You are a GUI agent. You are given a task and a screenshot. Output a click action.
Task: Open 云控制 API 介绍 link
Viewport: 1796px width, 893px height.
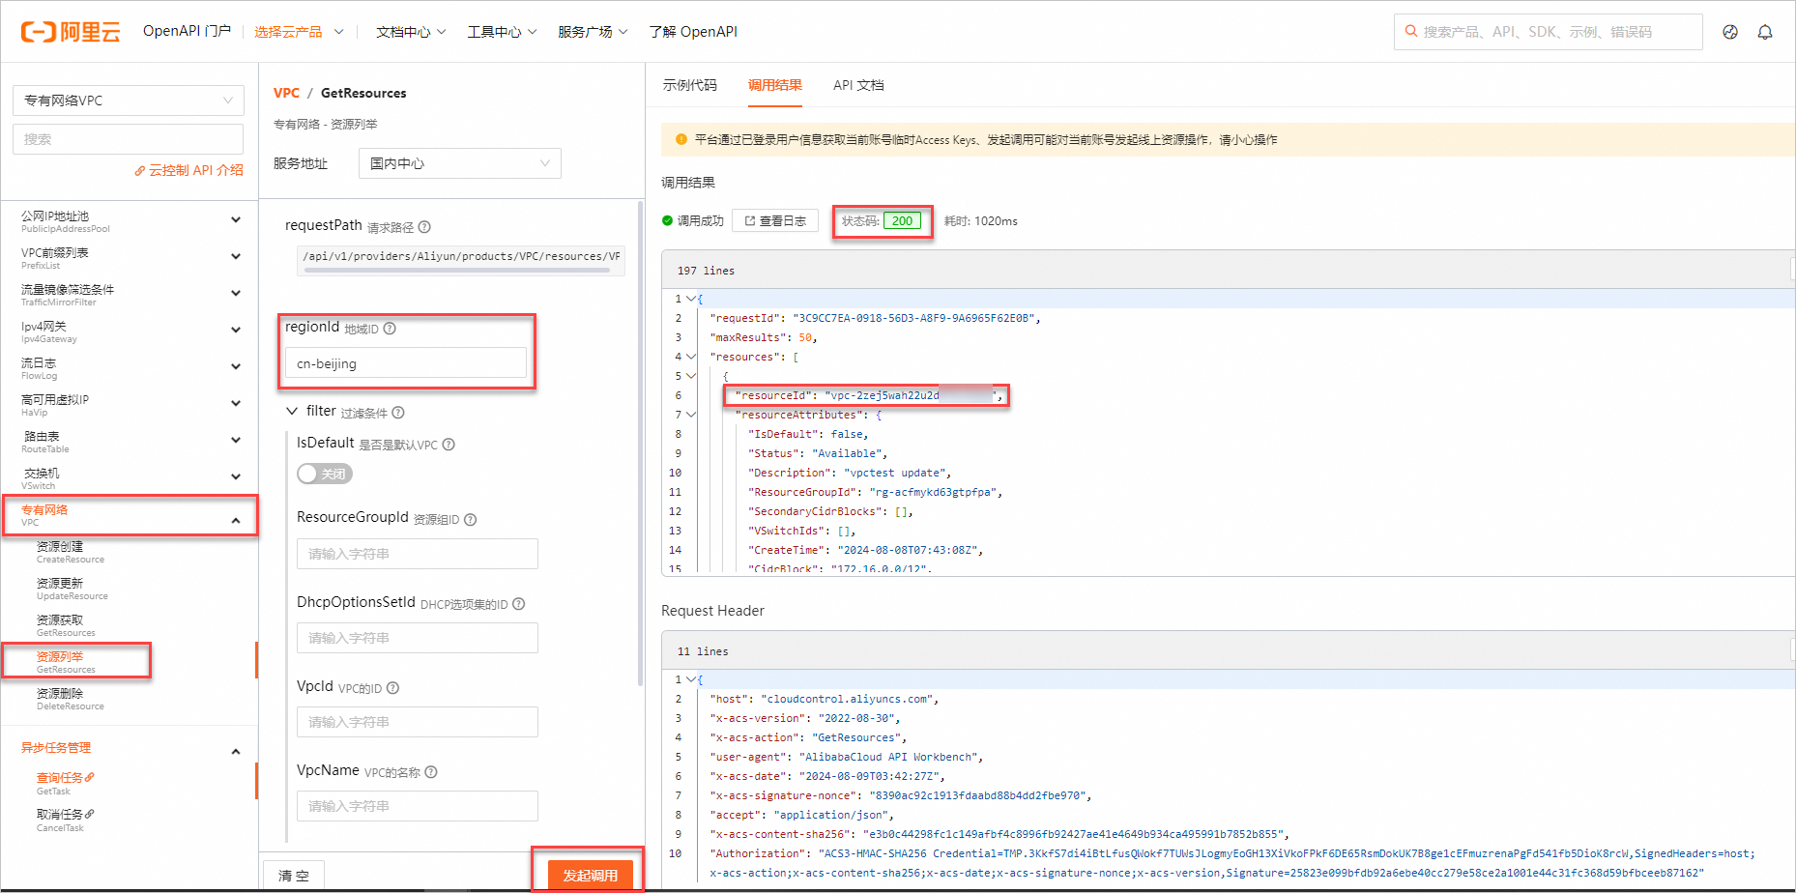click(x=188, y=170)
